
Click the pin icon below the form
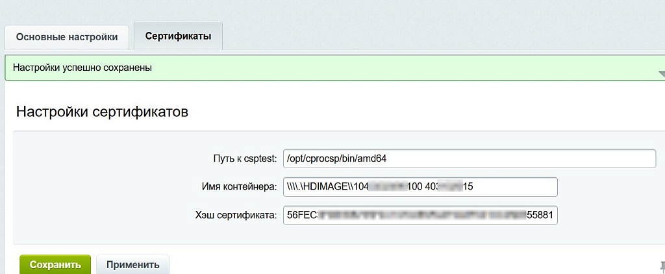[661, 265]
